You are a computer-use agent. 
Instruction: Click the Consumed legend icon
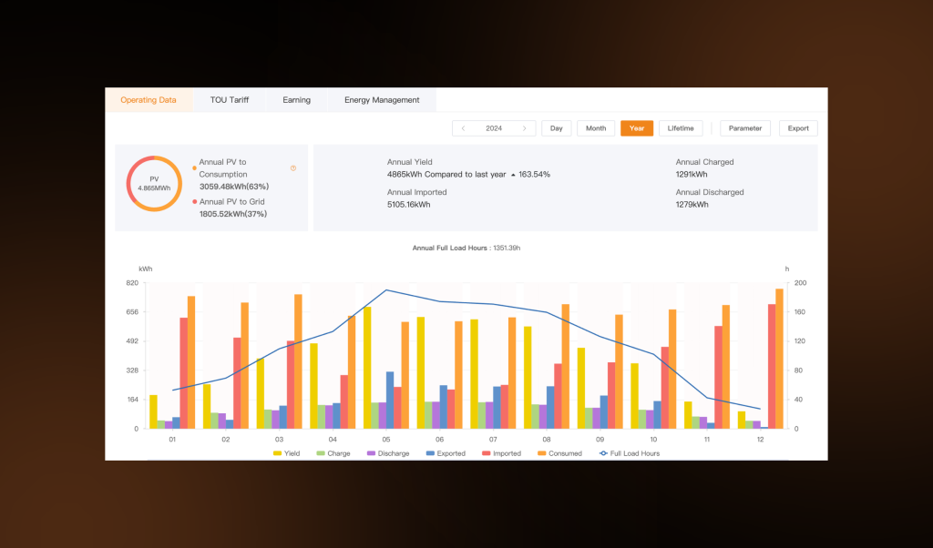541,452
